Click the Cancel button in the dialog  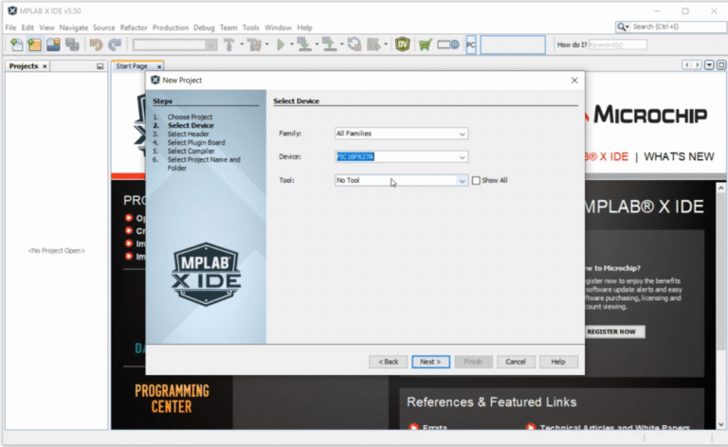pos(516,362)
